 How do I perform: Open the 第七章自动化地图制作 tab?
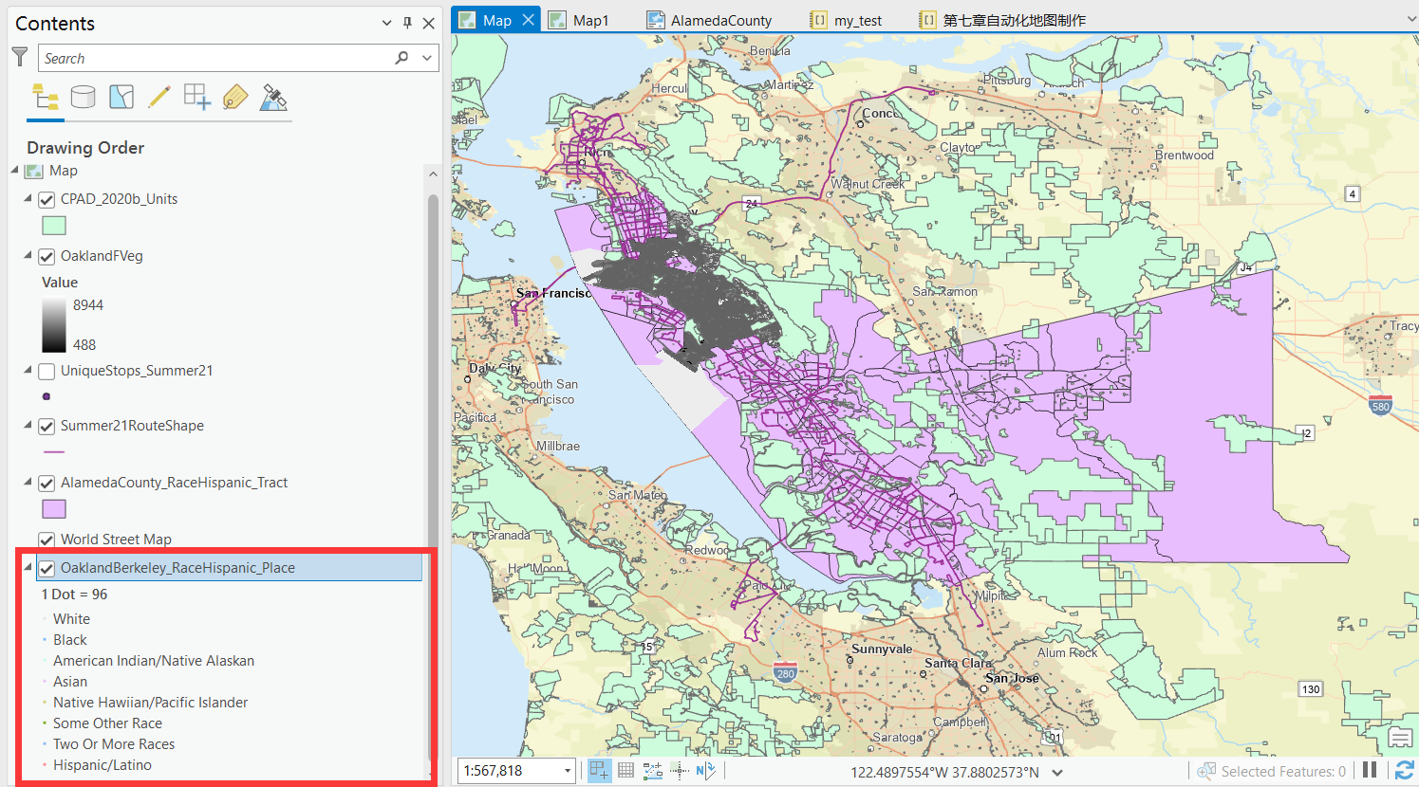pos(1002,20)
